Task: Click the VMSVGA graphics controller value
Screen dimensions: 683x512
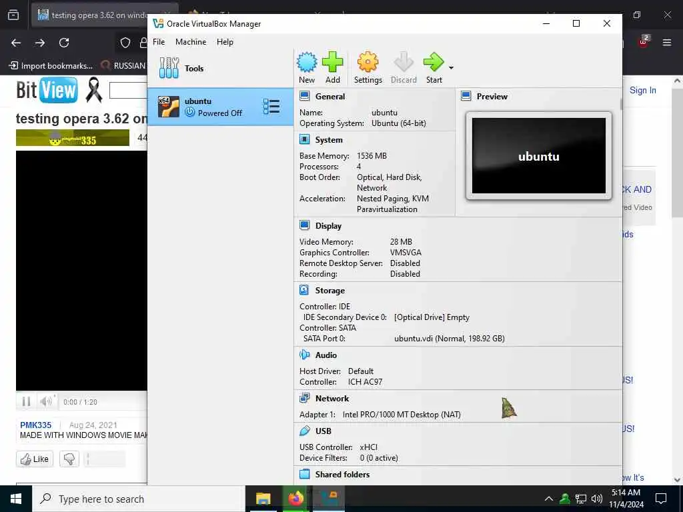Action: tap(406, 253)
